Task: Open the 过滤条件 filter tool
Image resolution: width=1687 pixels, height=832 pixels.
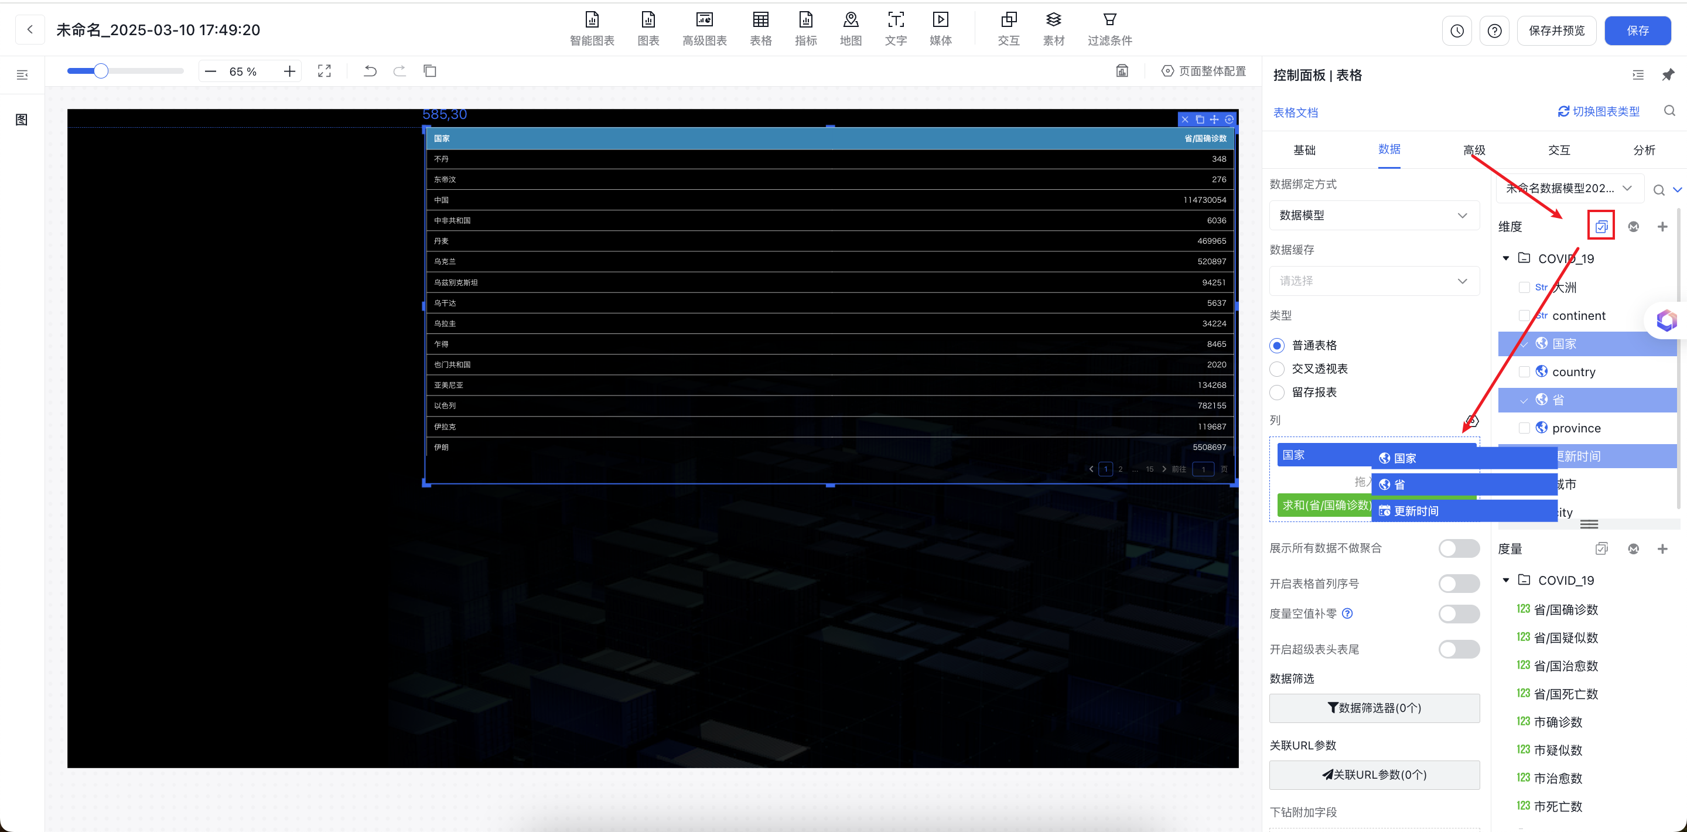Action: pyautogui.click(x=1109, y=29)
